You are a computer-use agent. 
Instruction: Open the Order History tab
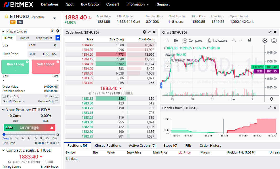(x=211, y=146)
